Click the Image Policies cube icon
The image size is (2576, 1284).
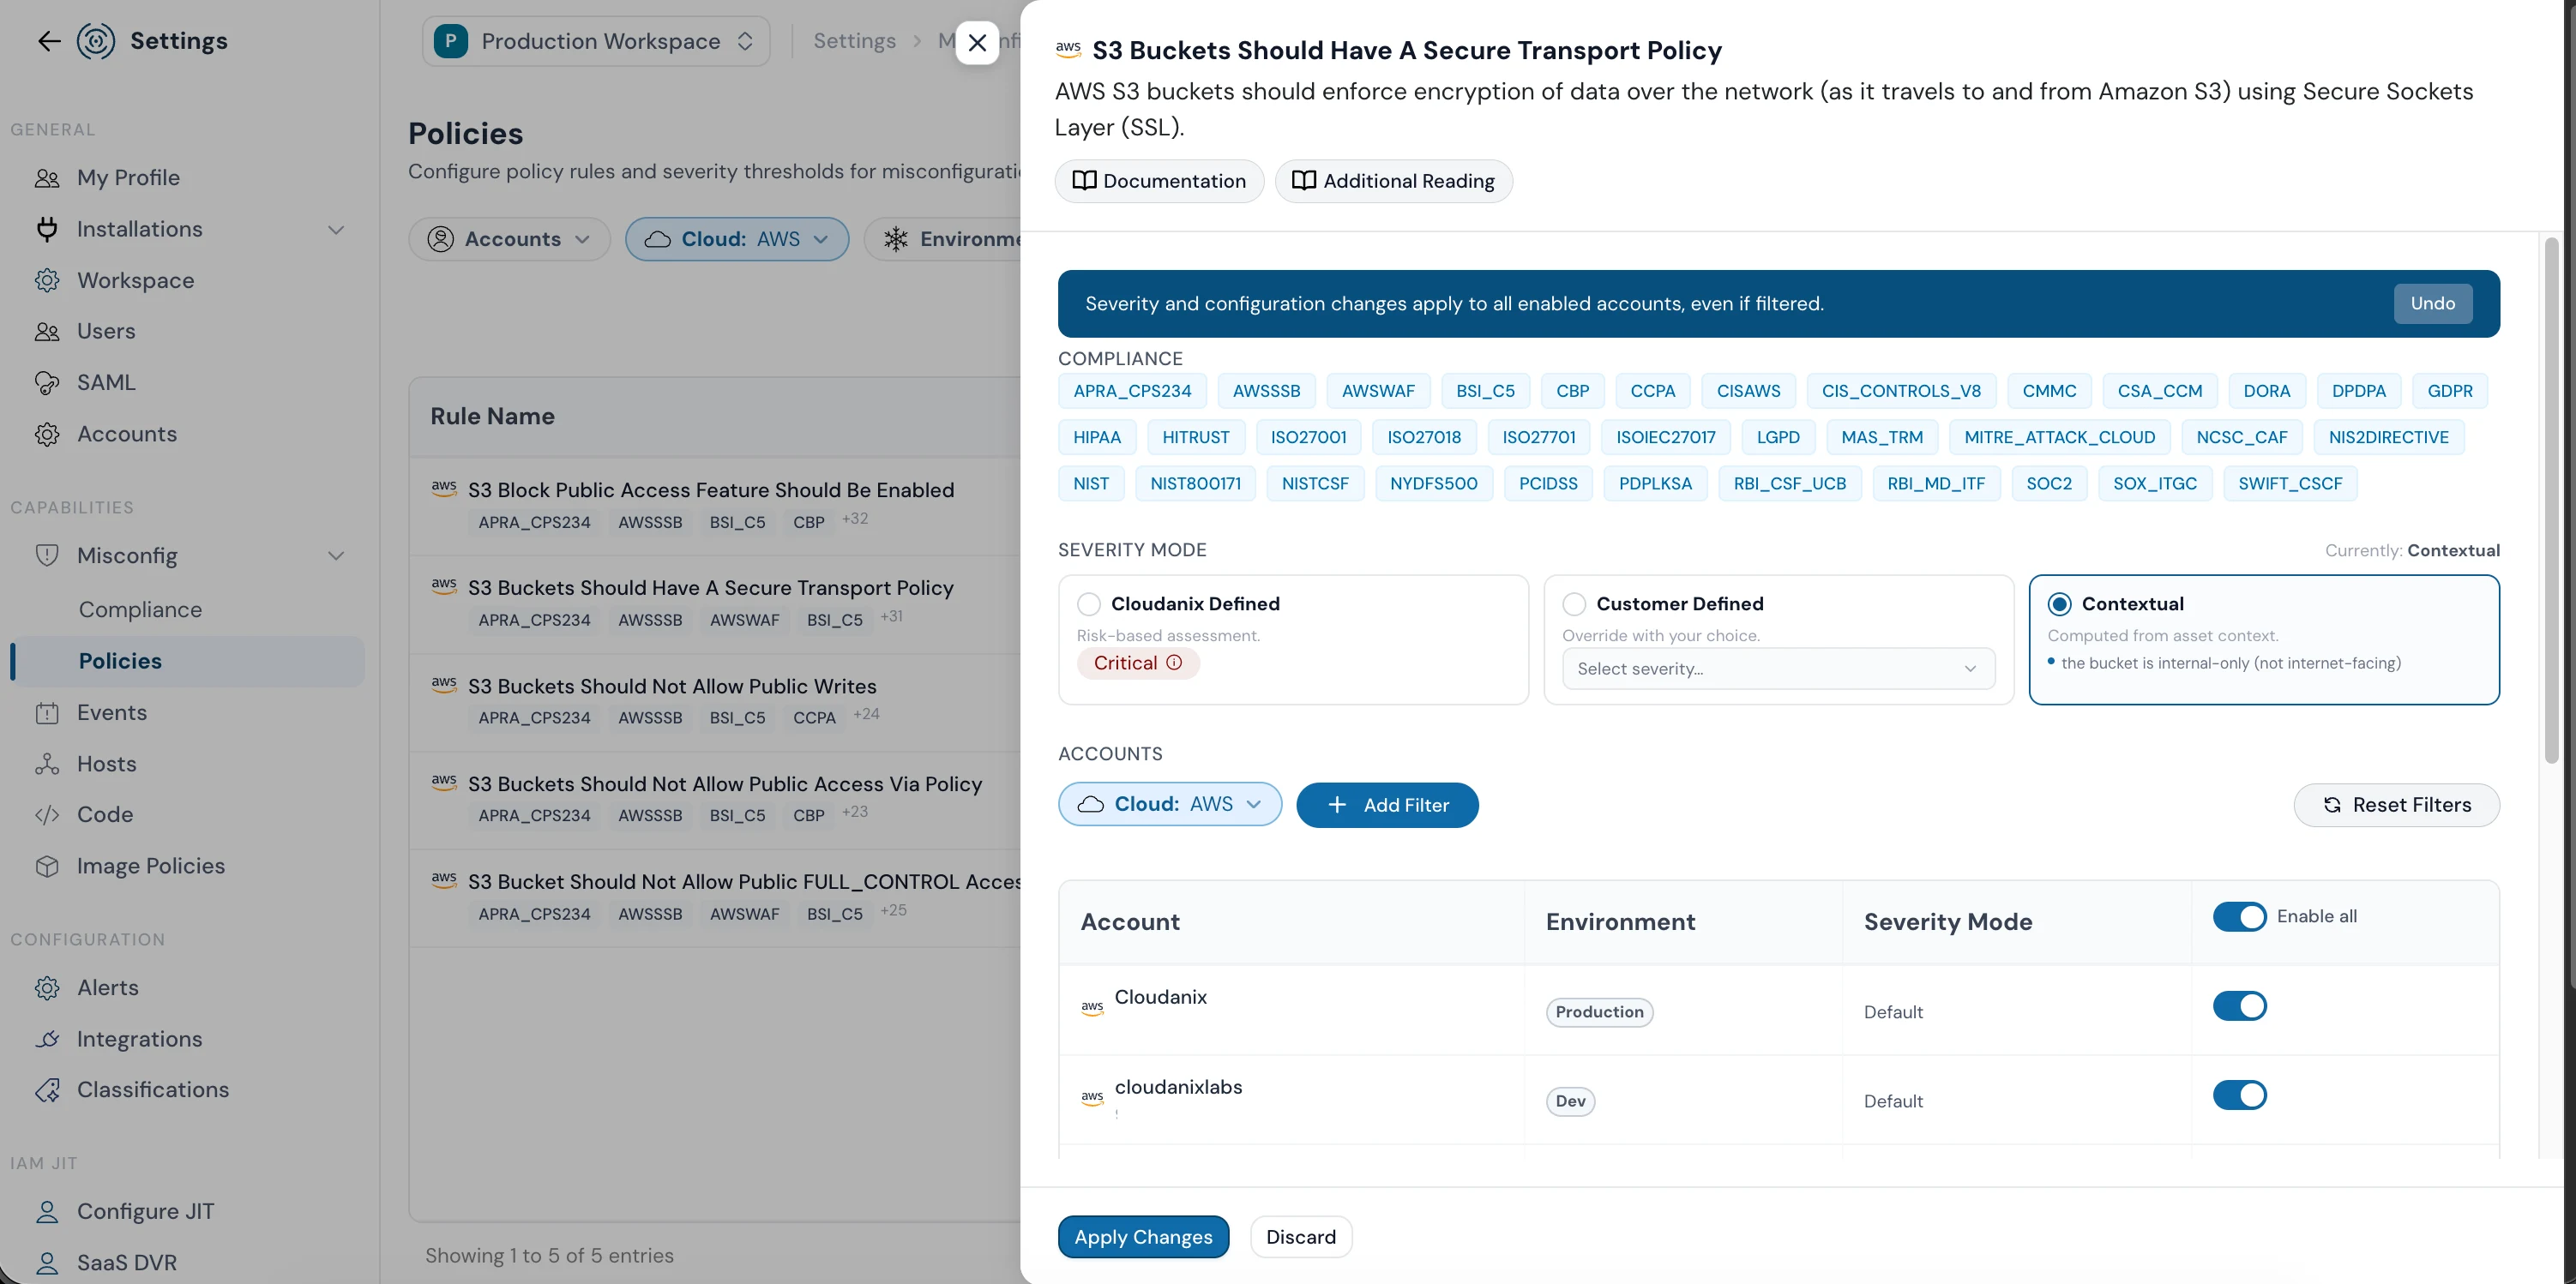(47, 867)
